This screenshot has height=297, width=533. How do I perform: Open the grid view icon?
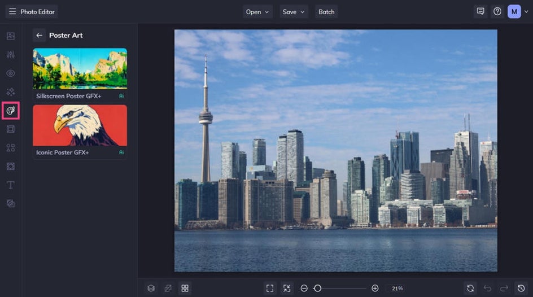(185, 288)
